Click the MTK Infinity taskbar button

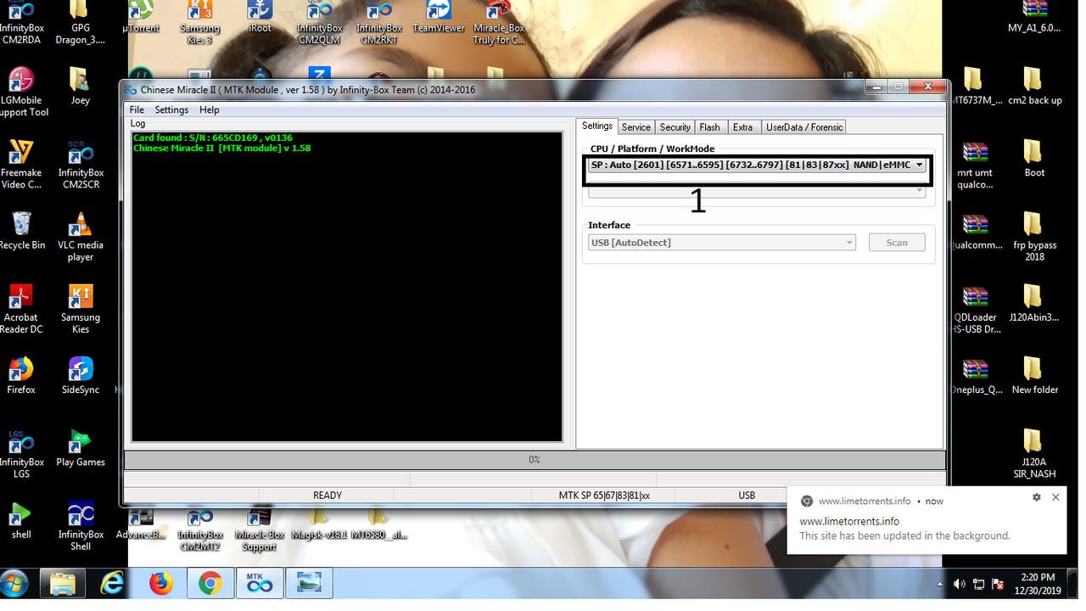260,584
